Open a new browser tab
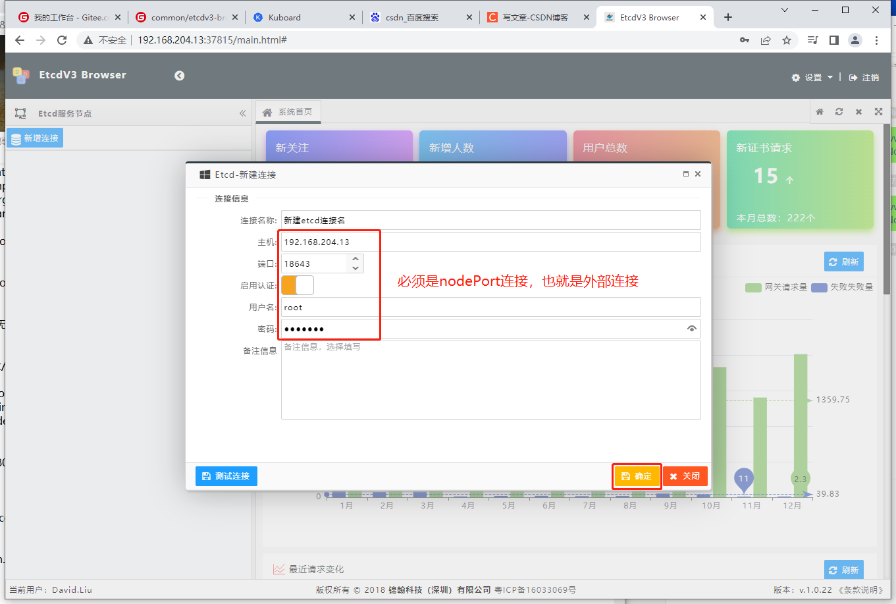The height and width of the screenshot is (604, 896). tap(727, 17)
